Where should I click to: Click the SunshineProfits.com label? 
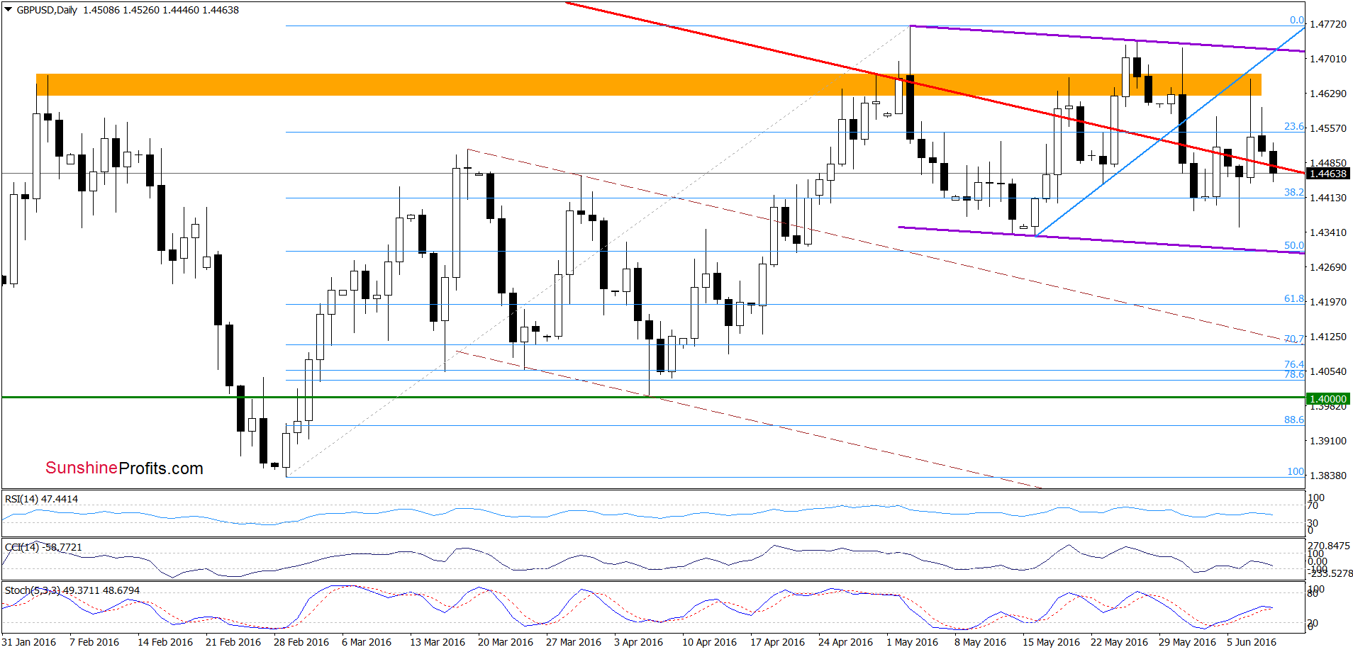click(x=125, y=468)
